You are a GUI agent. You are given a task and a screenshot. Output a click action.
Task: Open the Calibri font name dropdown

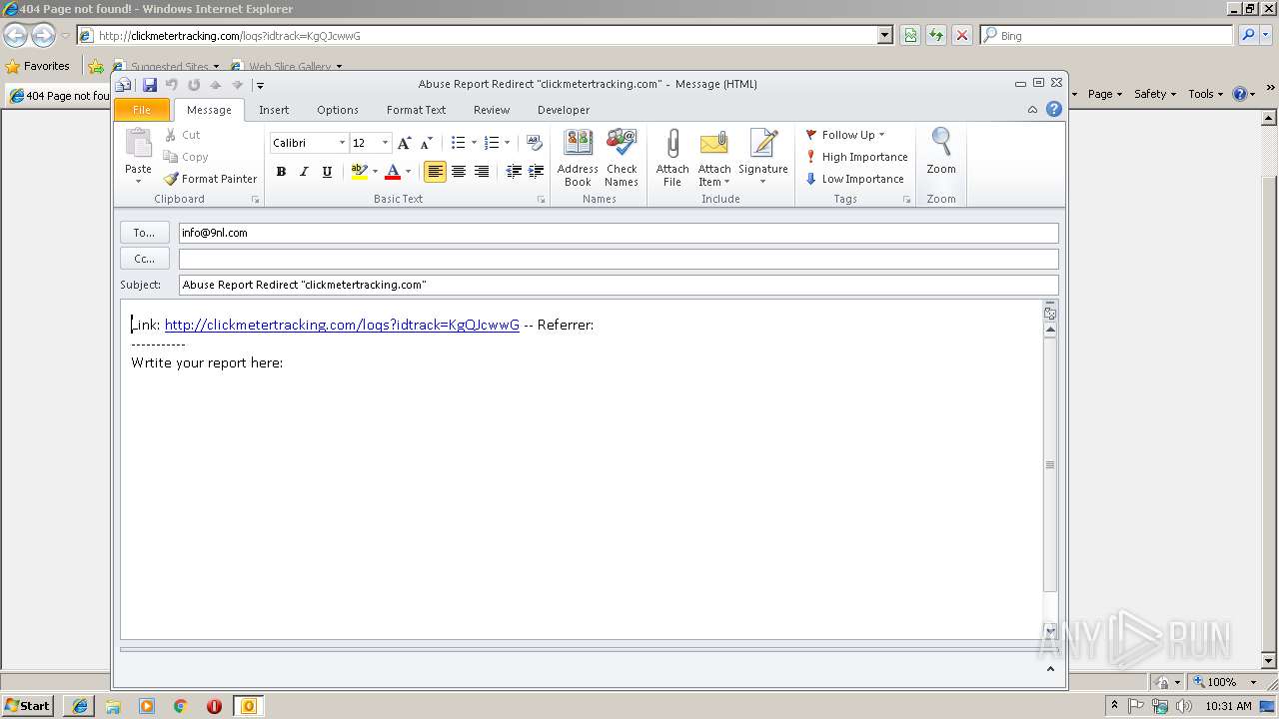coord(342,143)
